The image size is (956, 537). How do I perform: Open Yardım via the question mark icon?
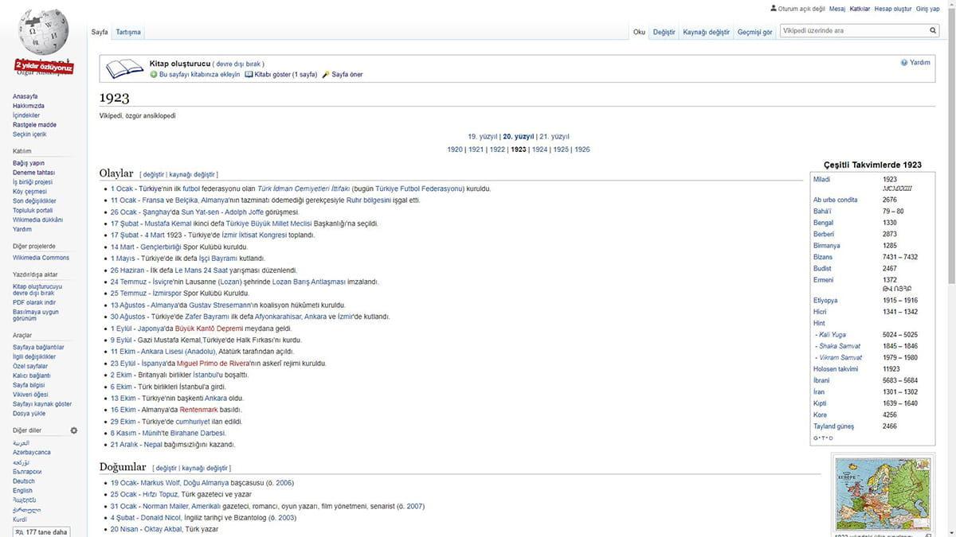point(903,62)
